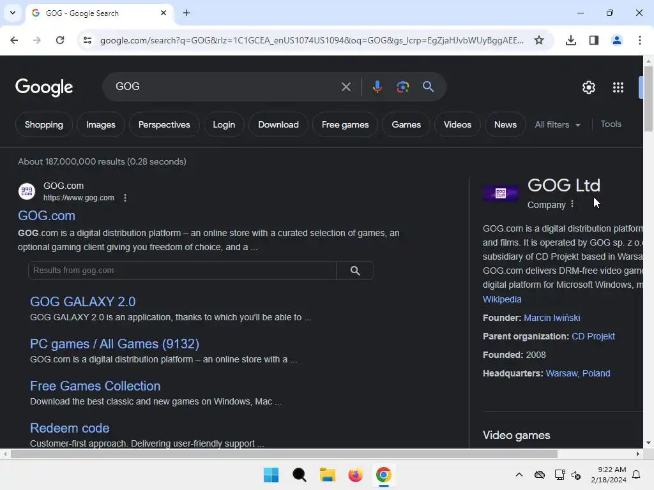The height and width of the screenshot is (490, 654).
Task: Expand the All filters dropdown
Action: coord(558,124)
